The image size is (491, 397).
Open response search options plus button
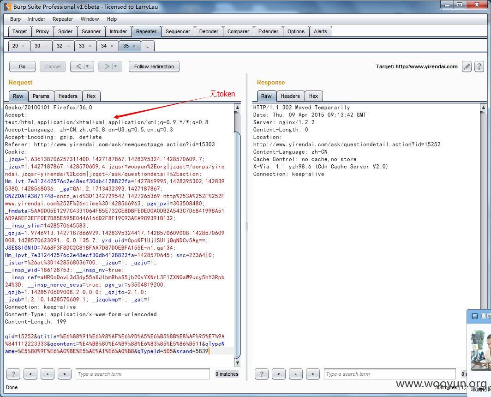point(296,374)
